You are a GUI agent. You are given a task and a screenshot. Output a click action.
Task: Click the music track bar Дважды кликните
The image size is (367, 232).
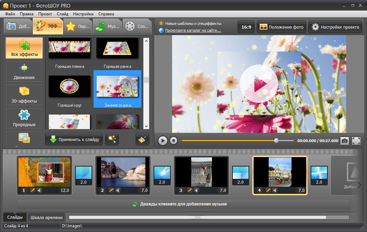(x=183, y=204)
